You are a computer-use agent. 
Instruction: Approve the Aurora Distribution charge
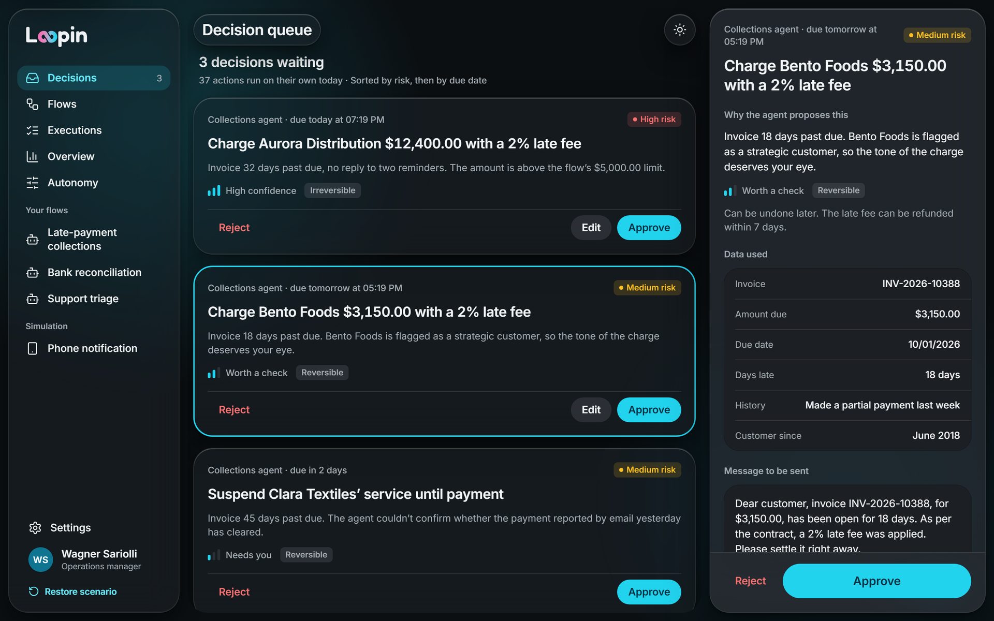pos(649,228)
